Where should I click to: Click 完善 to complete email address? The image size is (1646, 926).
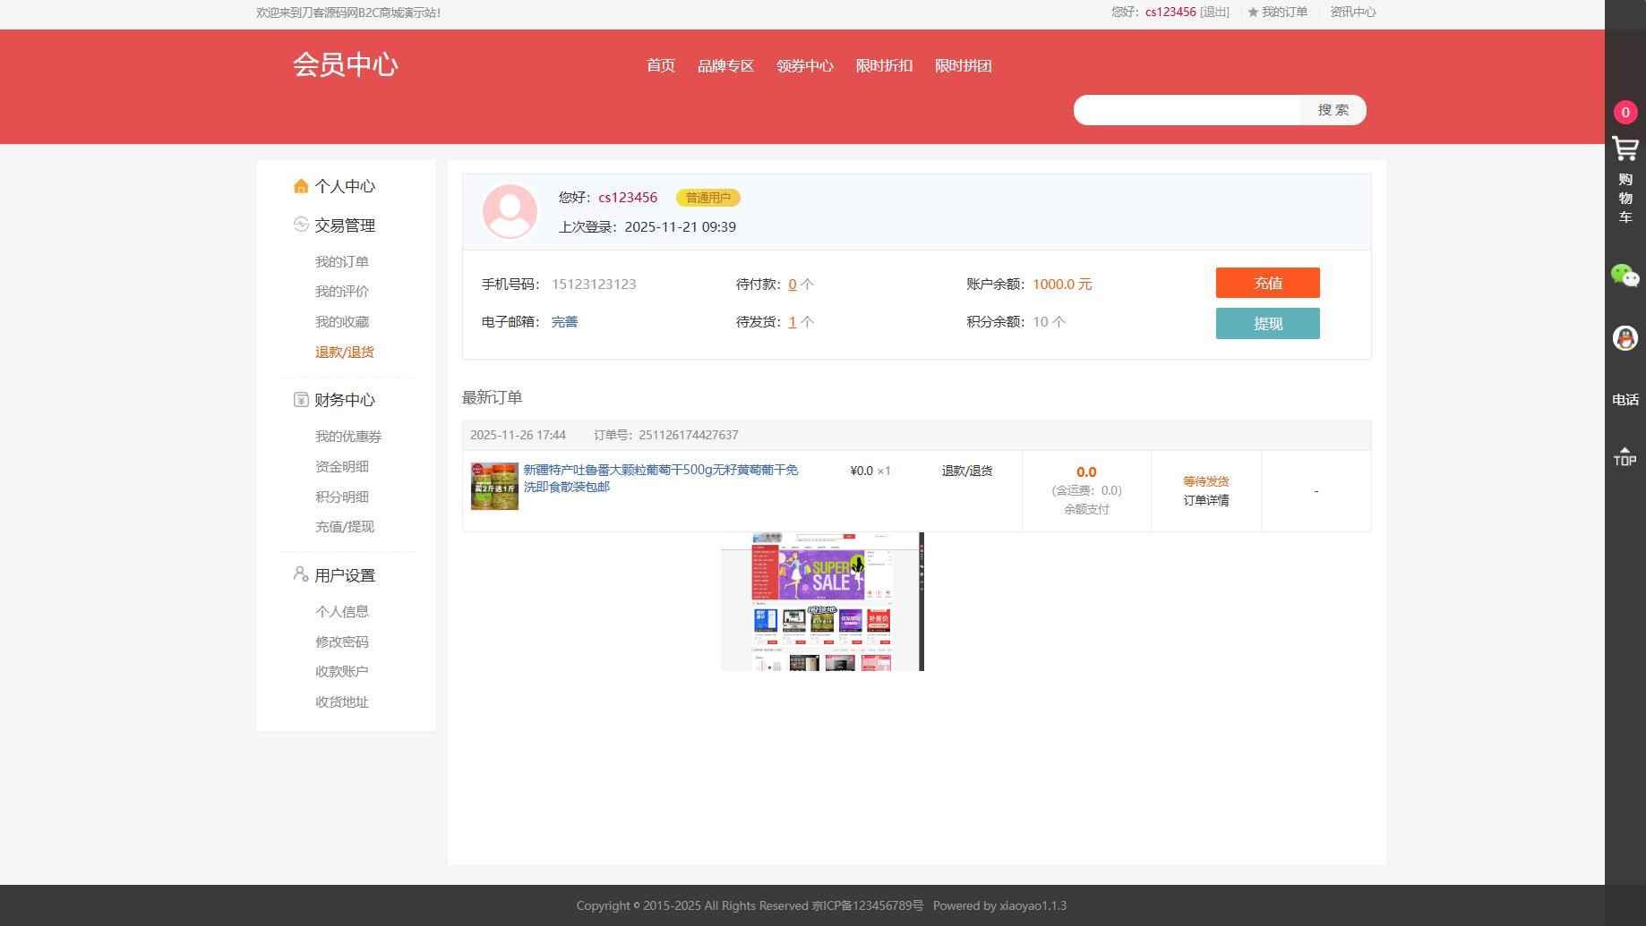(564, 322)
